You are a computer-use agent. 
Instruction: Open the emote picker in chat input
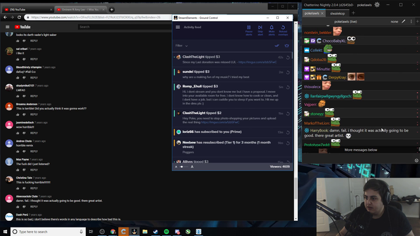[417, 161]
